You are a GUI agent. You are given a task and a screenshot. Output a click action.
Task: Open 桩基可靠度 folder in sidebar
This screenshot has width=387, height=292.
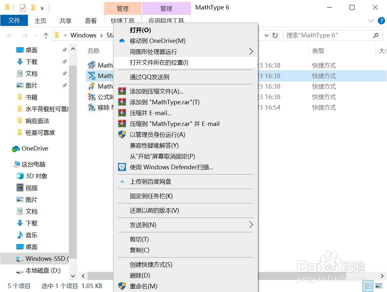click(x=40, y=133)
